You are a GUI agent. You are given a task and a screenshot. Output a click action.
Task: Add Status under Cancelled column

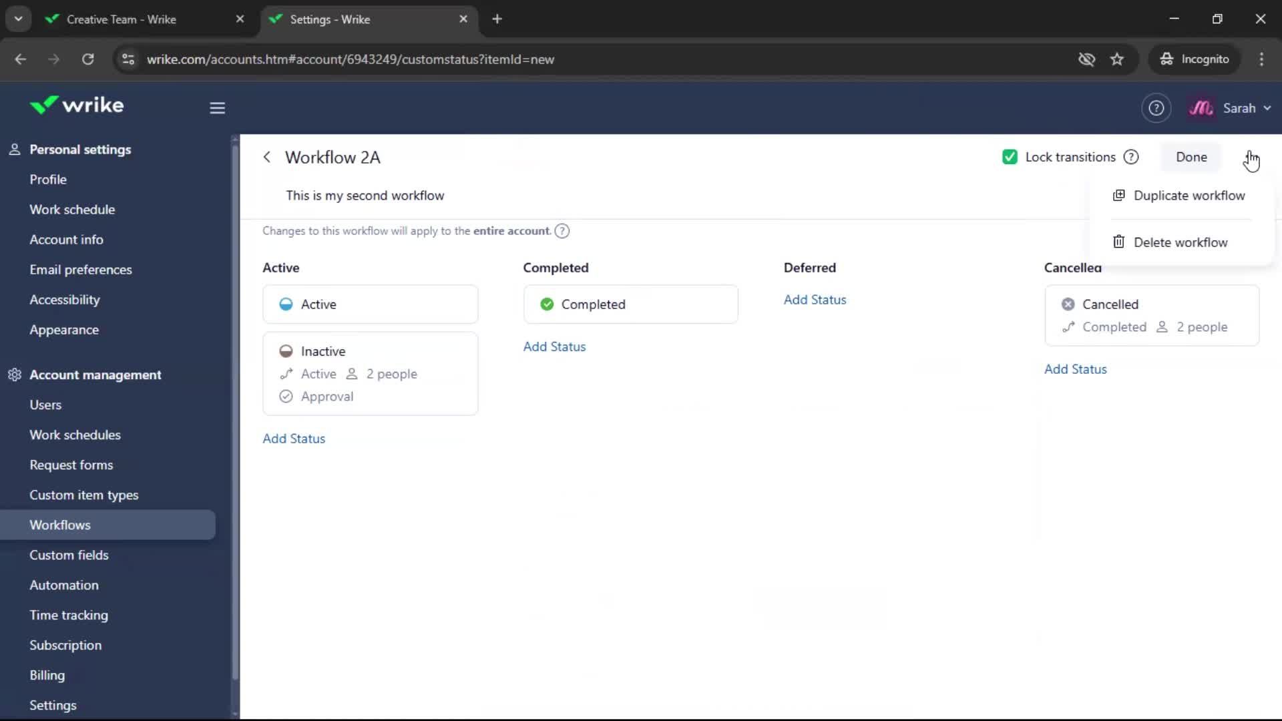1075,369
